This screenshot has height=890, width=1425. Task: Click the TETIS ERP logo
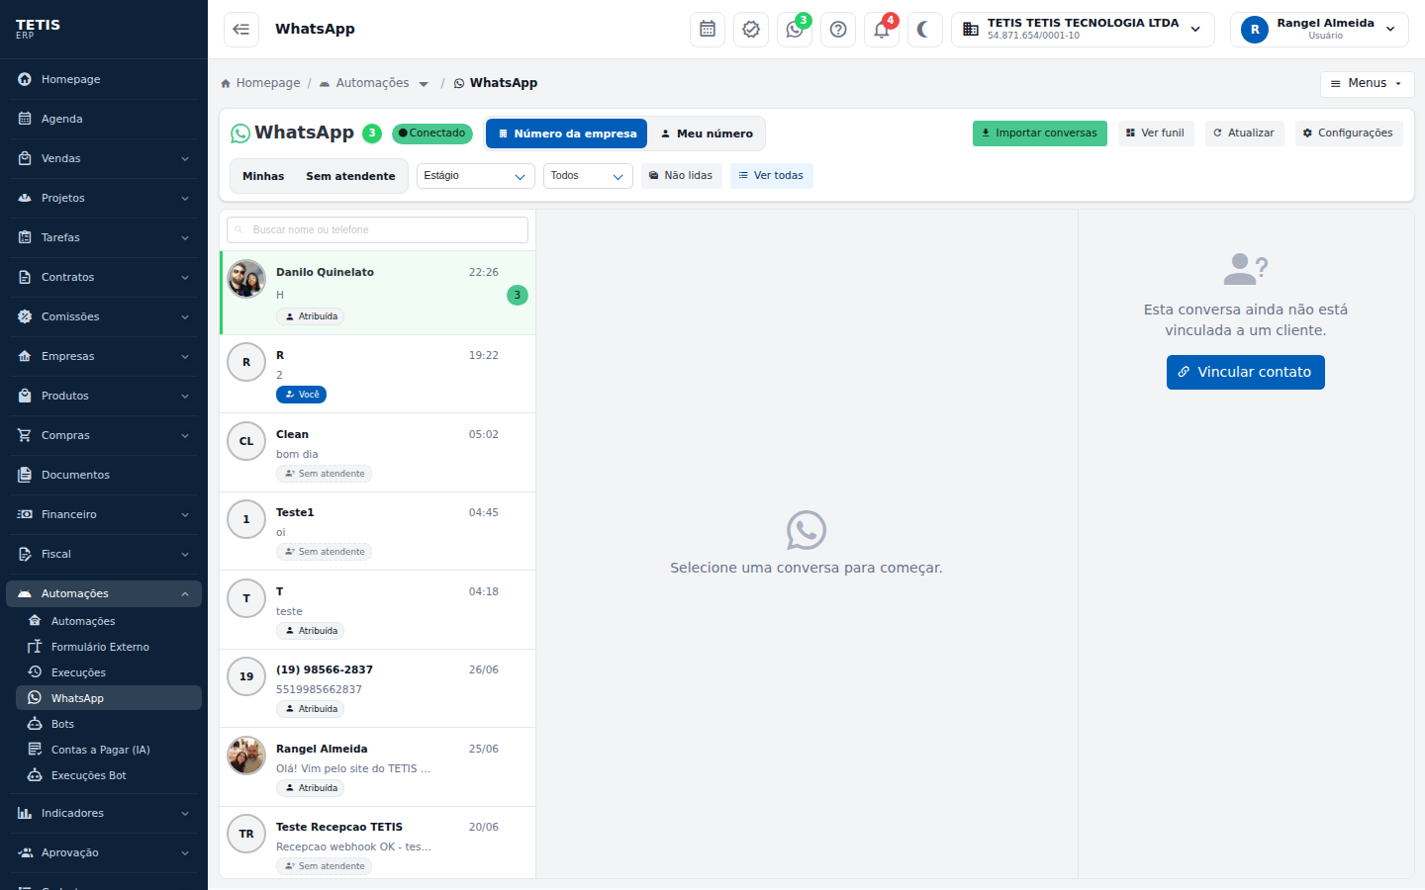point(38,28)
